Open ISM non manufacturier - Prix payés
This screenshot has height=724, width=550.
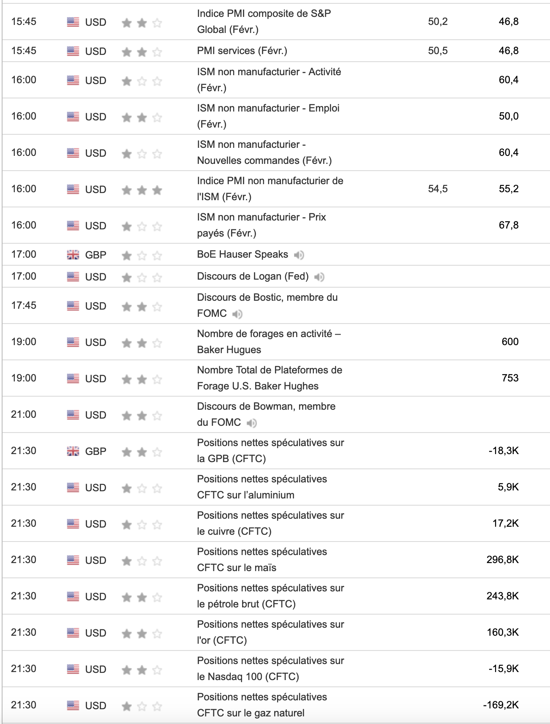261,225
